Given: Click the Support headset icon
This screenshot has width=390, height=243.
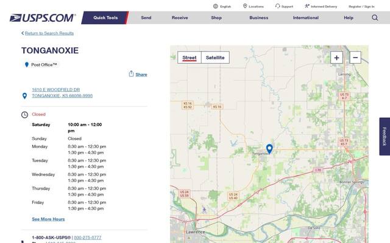Looking at the screenshot, I should tap(277, 6).
